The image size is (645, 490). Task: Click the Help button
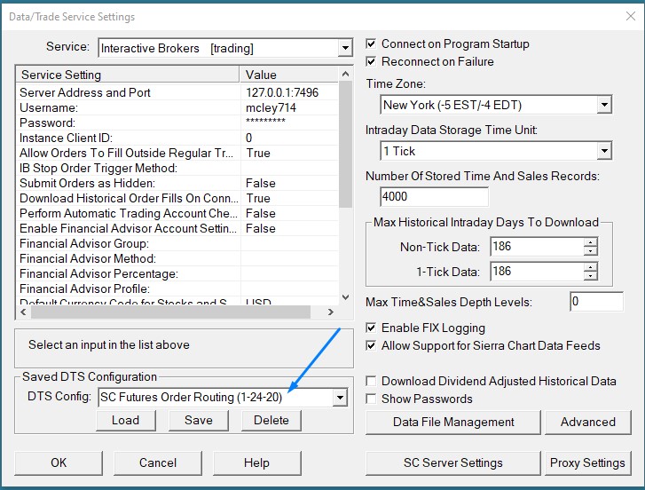(x=256, y=462)
